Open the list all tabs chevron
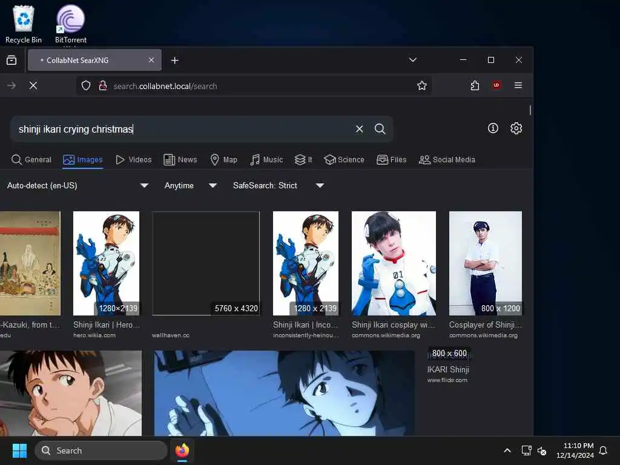 pyautogui.click(x=413, y=60)
